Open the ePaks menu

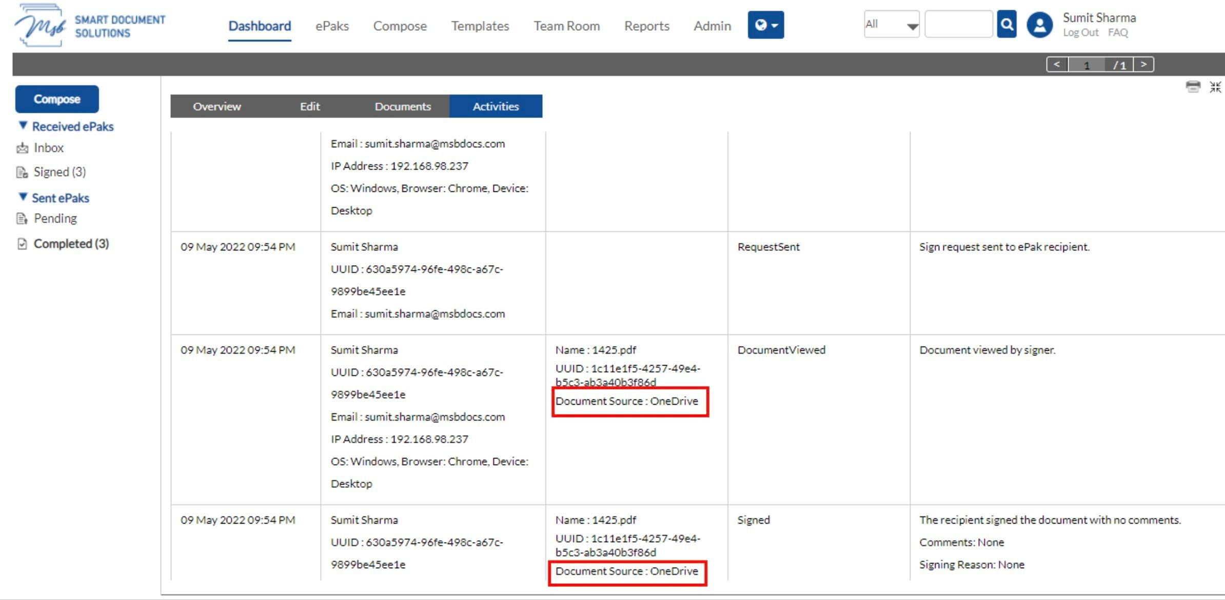pyautogui.click(x=332, y=26)
